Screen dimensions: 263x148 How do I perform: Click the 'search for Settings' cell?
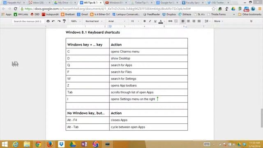[x=148, y=79]
